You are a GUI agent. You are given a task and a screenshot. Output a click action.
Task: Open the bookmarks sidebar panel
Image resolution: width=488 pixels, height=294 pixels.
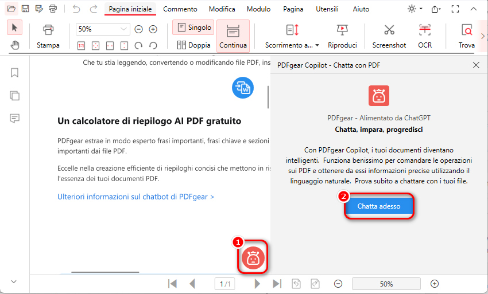(x=14, y=73)
